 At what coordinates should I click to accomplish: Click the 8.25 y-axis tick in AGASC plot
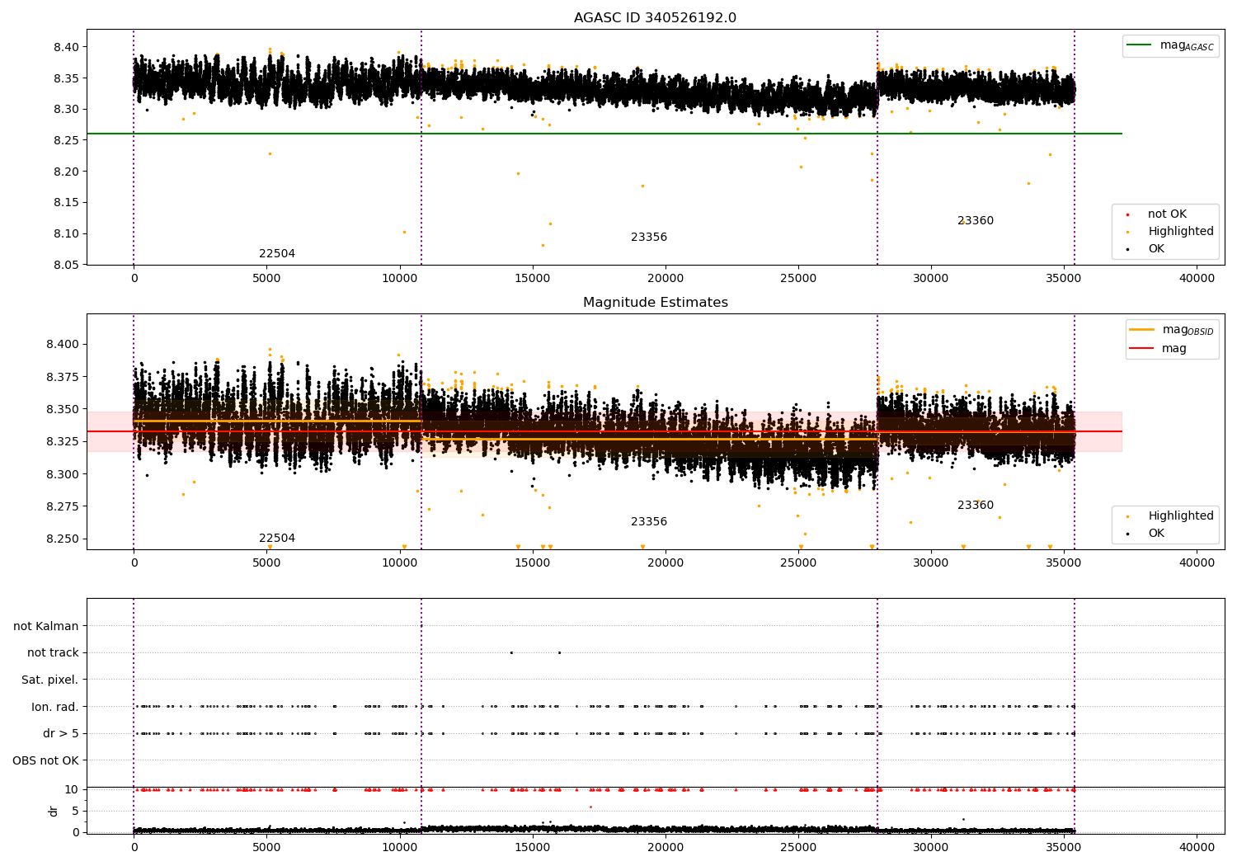pyautogui.click(x=67, y=140)
